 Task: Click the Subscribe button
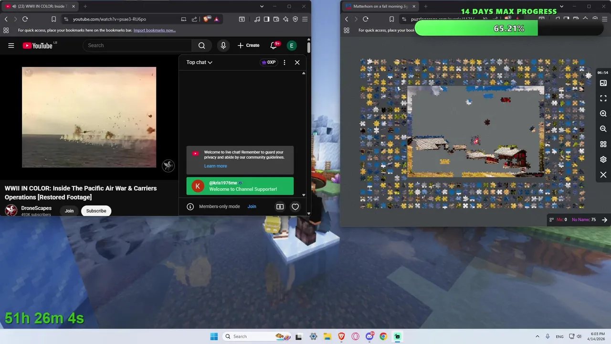click(x=96, y=211)
